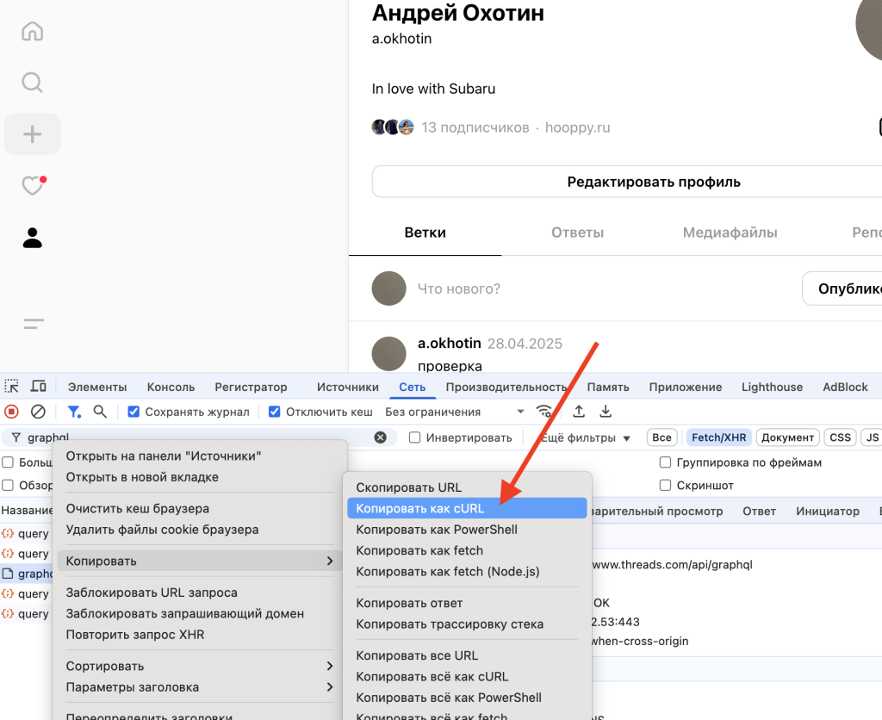
Task: Enable 'Инвертировать' filter checkbox
Action: [414, 438]
